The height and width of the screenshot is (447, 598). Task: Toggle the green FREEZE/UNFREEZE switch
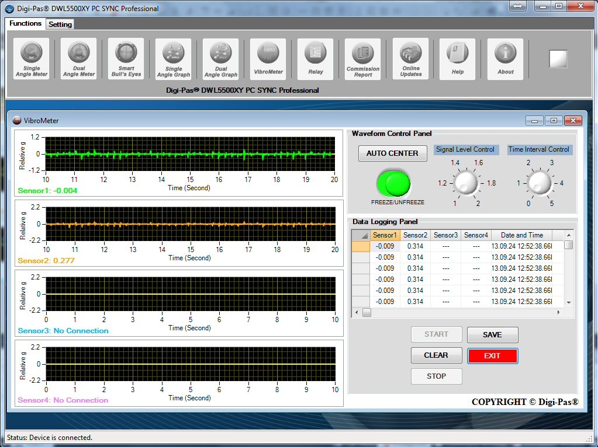click(393, 183)
